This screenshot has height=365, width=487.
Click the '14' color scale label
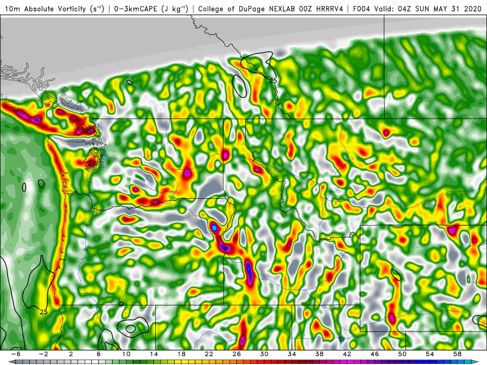pyautogui.click(x=154, y=354)
